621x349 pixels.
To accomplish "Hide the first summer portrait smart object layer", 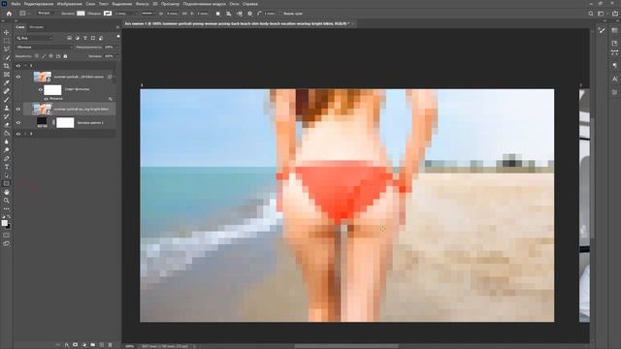I will click(x=18, y=77).
